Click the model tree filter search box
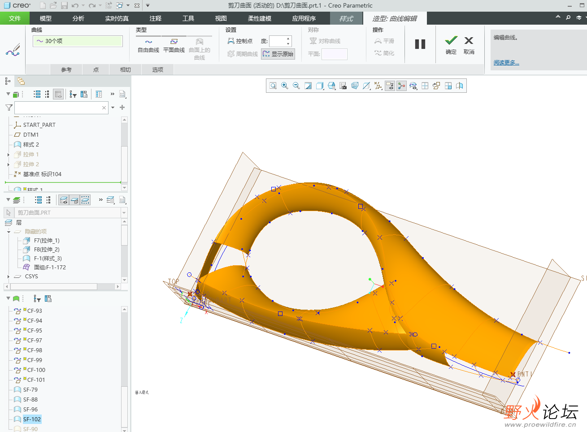The image size is (587, 432). click(61, 108)
